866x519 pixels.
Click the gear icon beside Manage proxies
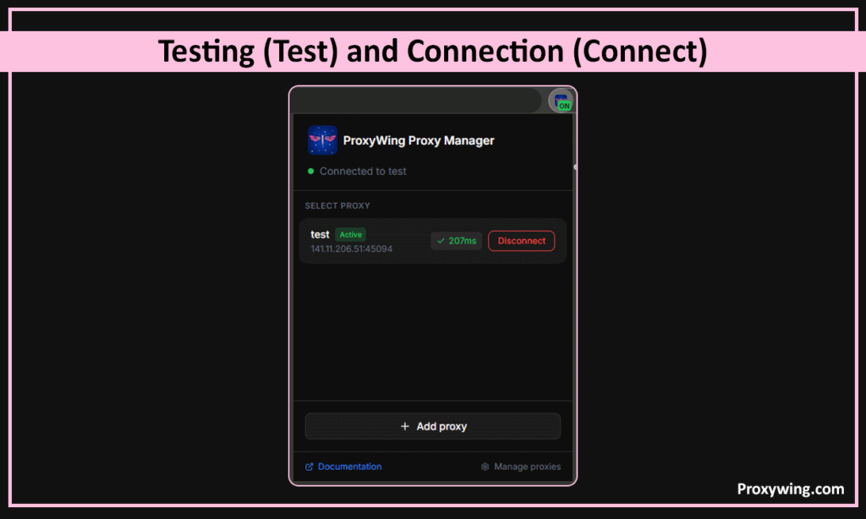tap(485, 467)
